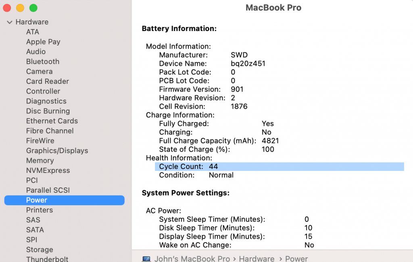Choose Storage in the hardware list
The image size is (413, 262).
[40, 250]
